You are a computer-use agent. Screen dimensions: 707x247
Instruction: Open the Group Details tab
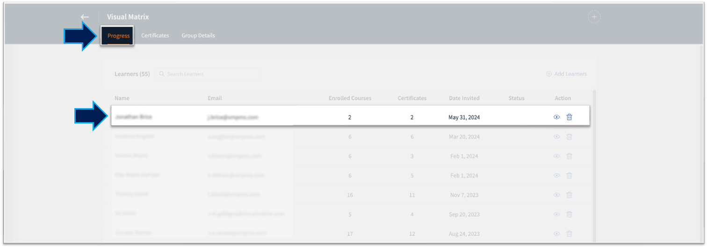click(198, 35)
